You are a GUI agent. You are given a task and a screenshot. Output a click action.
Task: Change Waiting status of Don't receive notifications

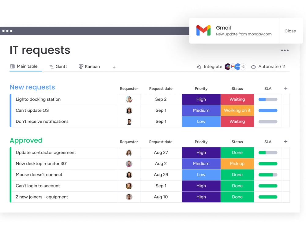pyautogui.click(x=237, y=122)
